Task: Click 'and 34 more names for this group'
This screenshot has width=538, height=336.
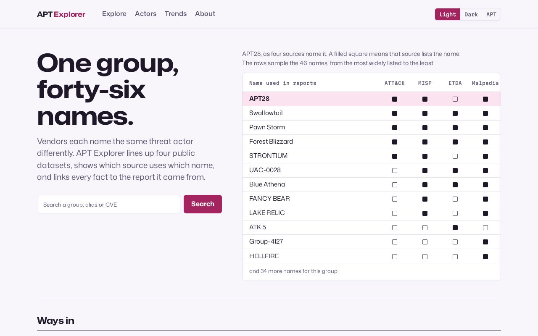Action: coord(293,271)
